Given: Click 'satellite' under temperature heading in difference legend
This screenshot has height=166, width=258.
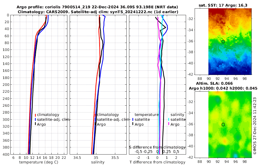Looking at the screenshot, I should tap(142, 119).
